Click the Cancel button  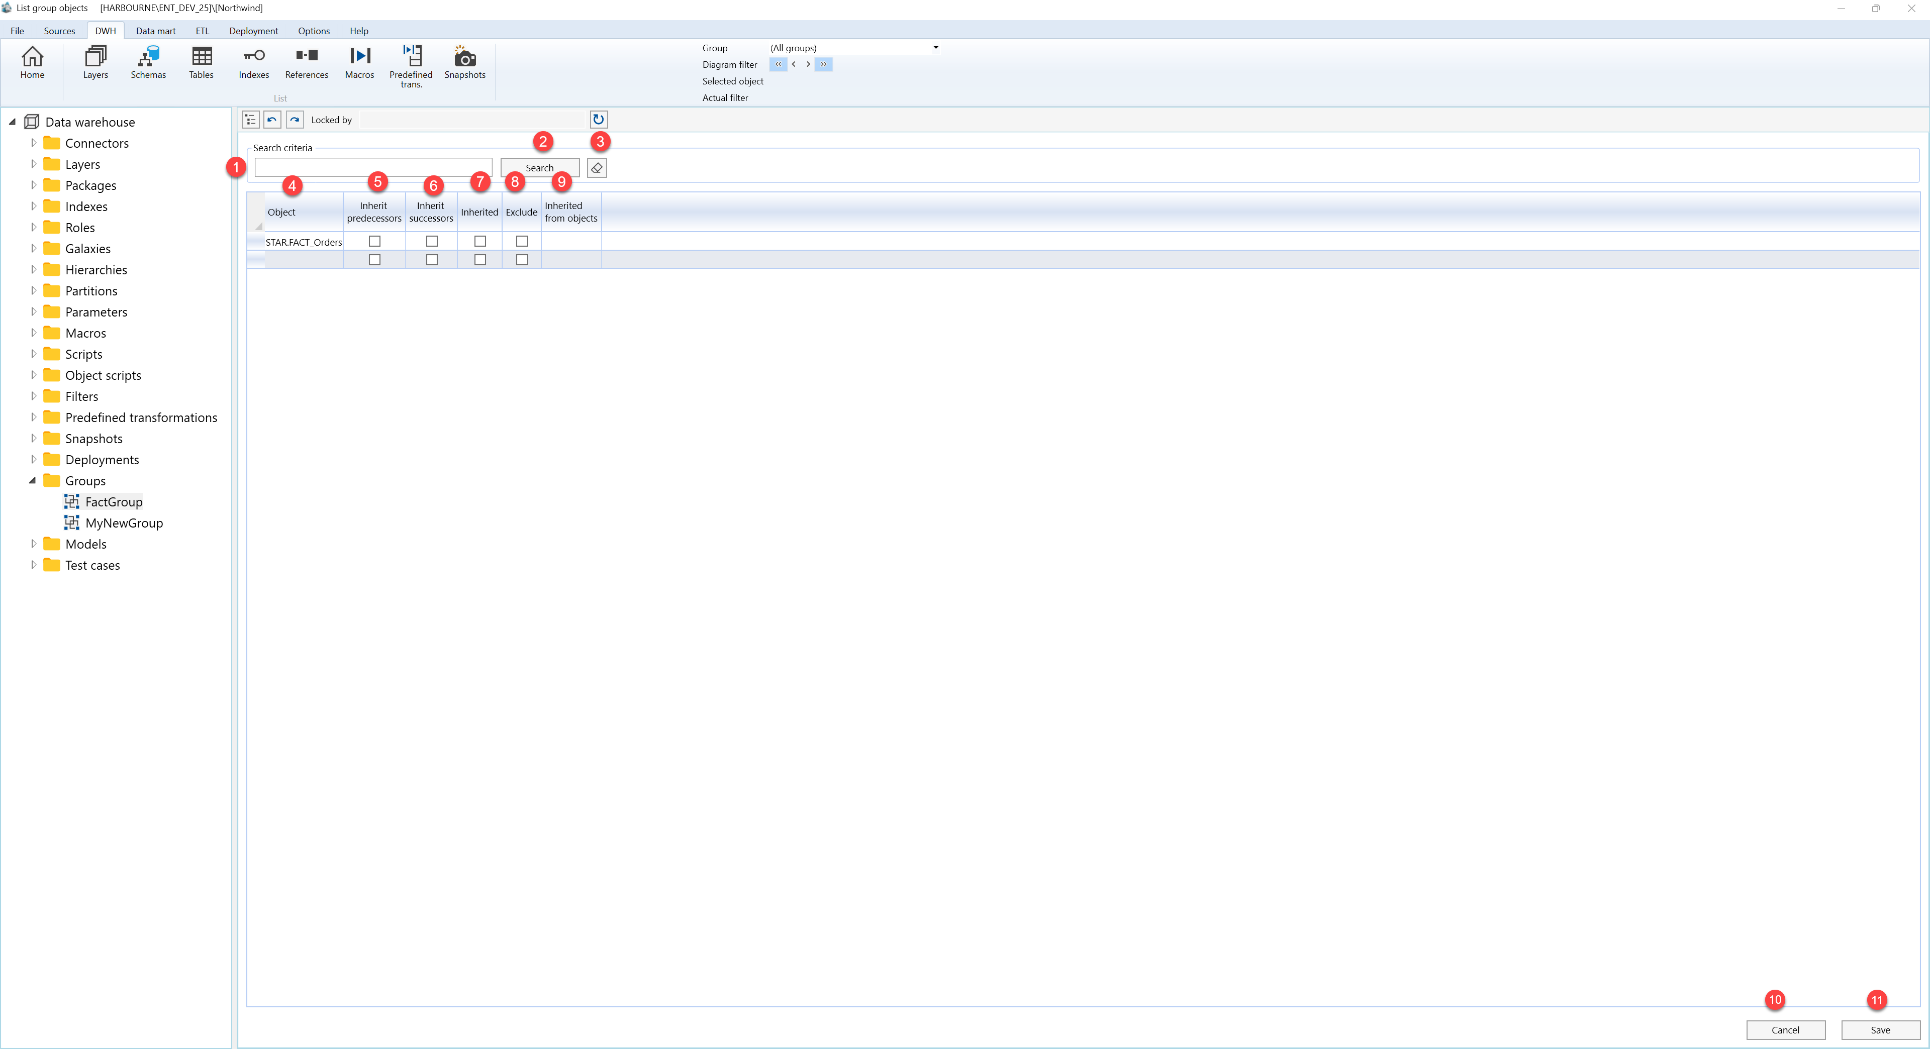[x=1785, y=1029]
